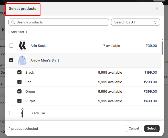The width and height of the screenshot is (168, 138).
Task: Click the Arrow Men's Shirt thumbnail
Action: [22, 60]
